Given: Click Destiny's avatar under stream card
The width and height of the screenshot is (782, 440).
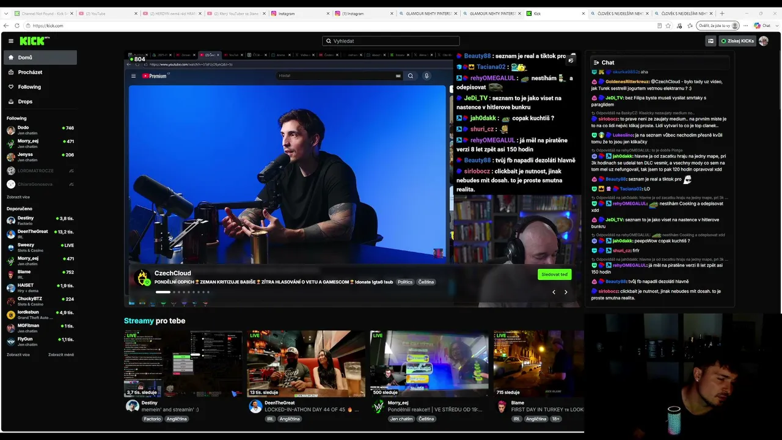Looking at the screenshot, I should pyautogui.click(x=132, y=406).
